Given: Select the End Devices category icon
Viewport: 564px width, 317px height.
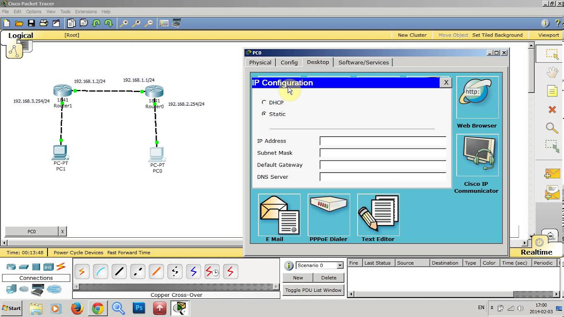Looking at the screenshot, I should click(x=11, y=289).
